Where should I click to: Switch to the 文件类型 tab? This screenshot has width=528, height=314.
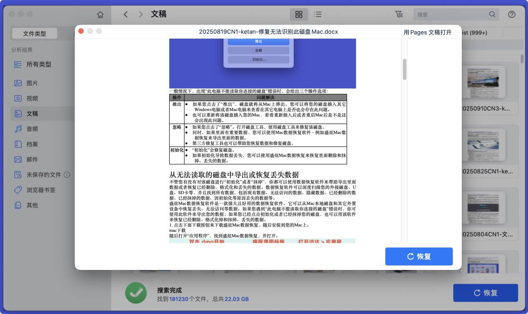[x=34, y=33]
